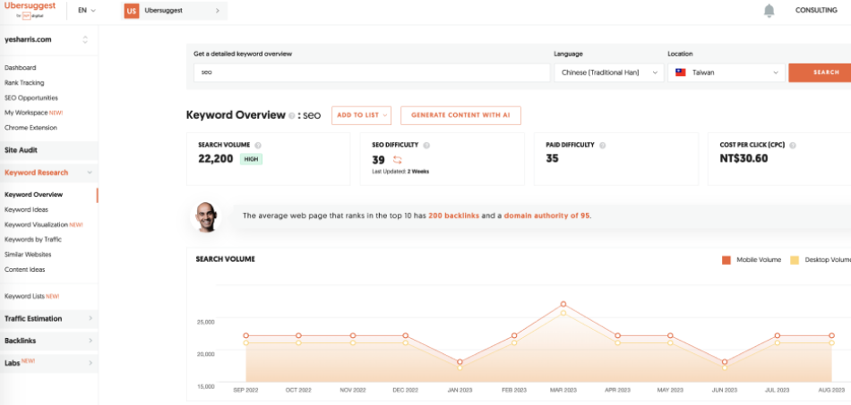The width and height of the screenshot is (851, 405).
Task: Click the MAR 2023 peak chart point
Action: point(563,304)
